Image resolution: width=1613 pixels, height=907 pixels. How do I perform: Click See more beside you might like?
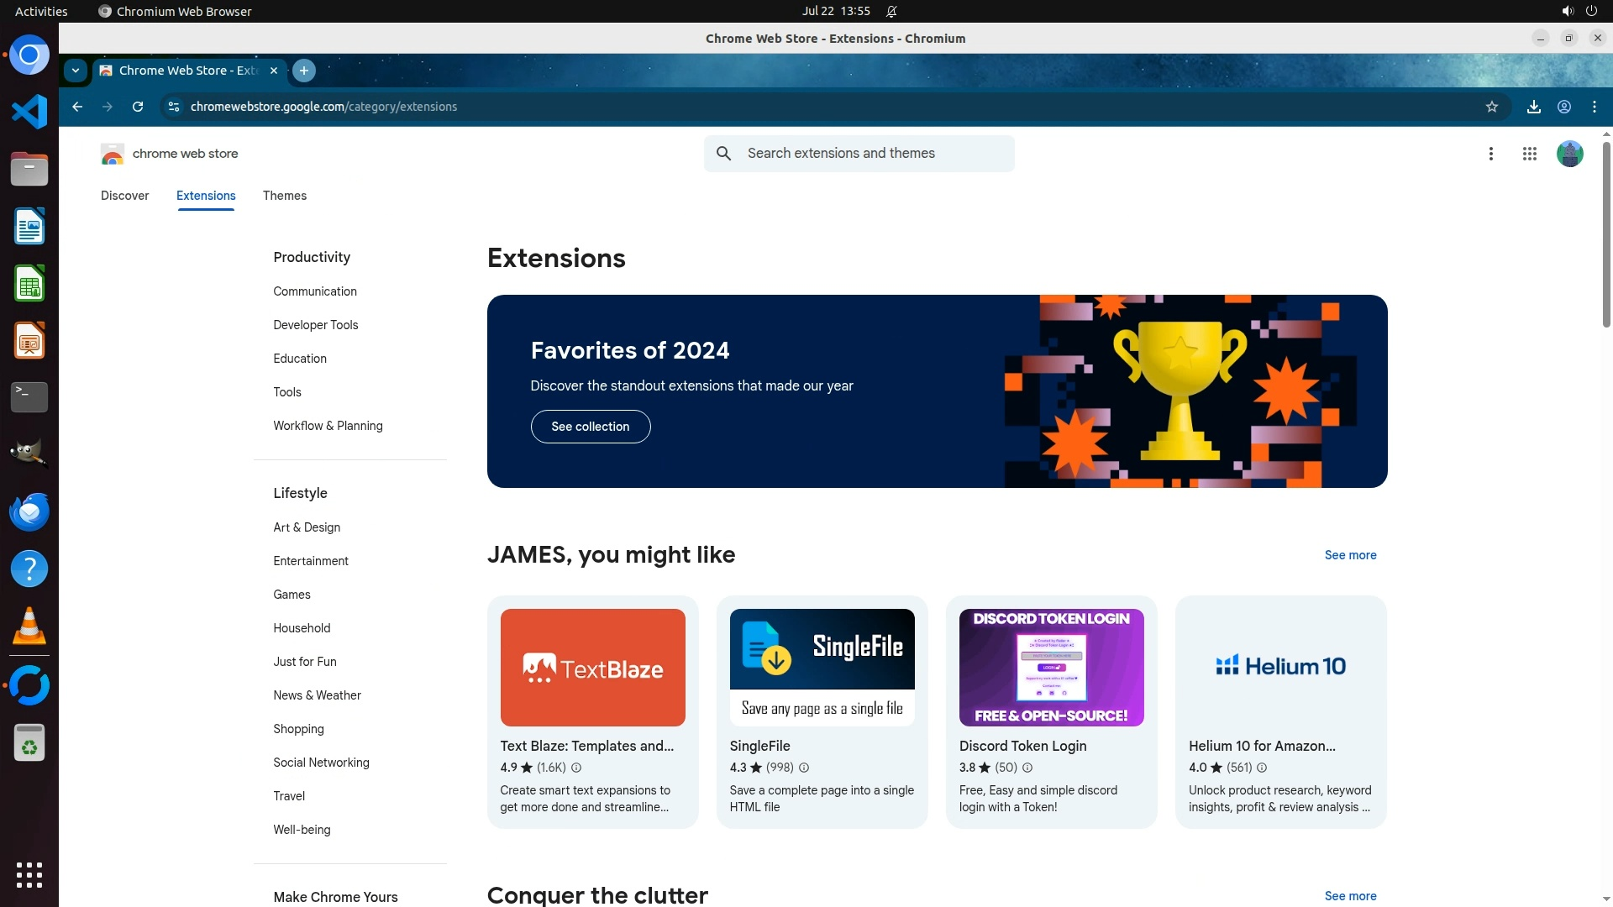point(1350,555)
